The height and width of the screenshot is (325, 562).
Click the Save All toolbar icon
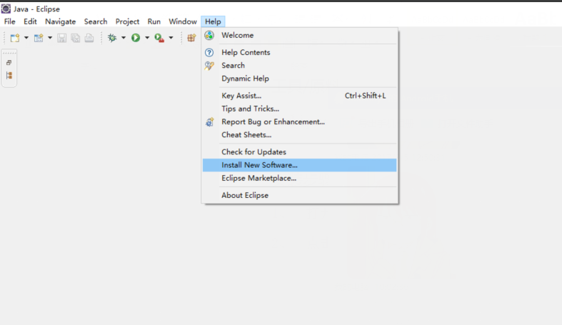(75, 38)
